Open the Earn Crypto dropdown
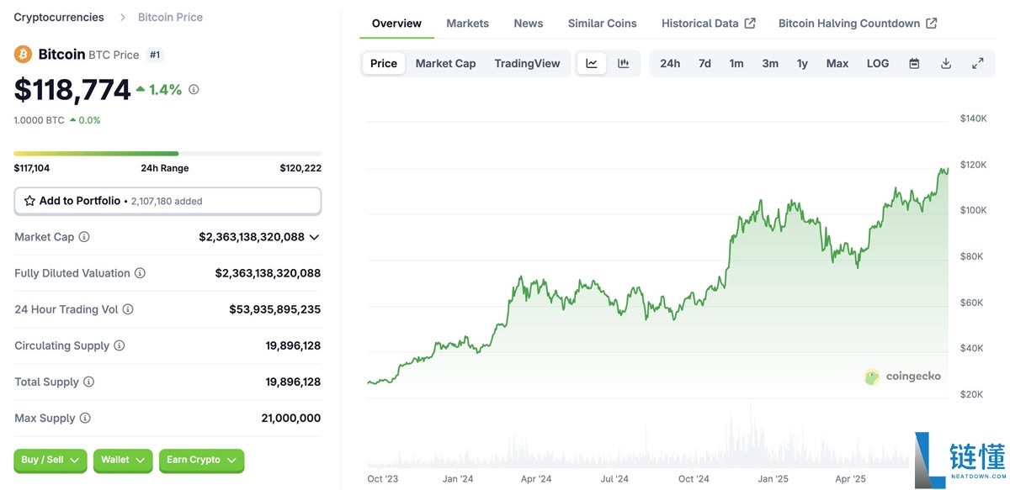This screenshot has height=490, width=1010. click(201, 460)
